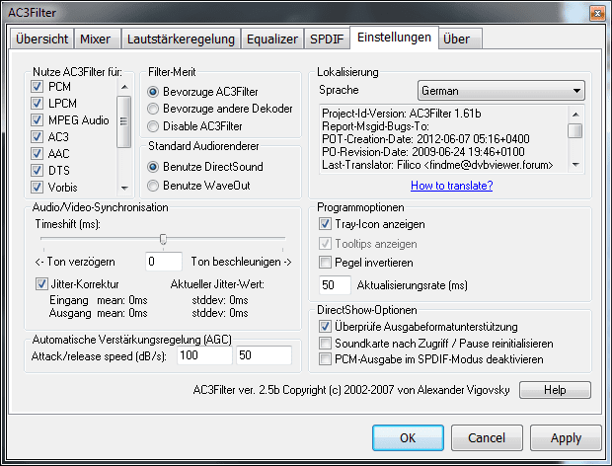Disable the DTS checkbox

(37, 170)
